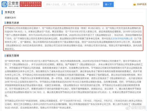Click paragraph starting 字节跳动公司针对任**的起诉辩称
The height and width of the screenshot is (111, 147).
[x=73, y=104]
